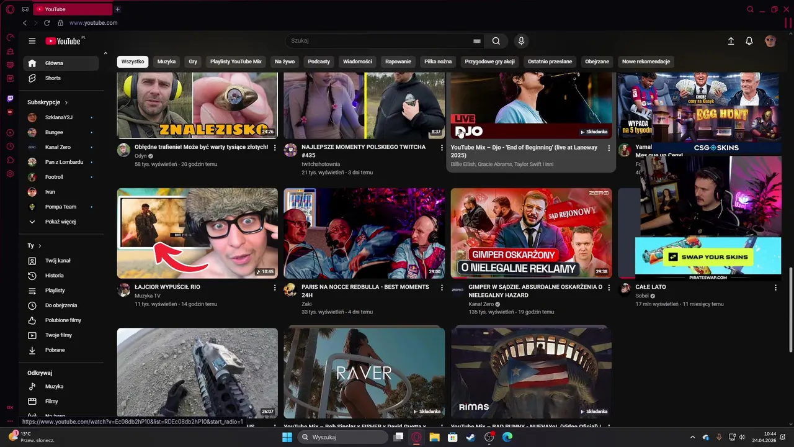Open options menu for ŁAJCIOR WYPUŚCIŁ RIO
794x447 pixels.
275,287
